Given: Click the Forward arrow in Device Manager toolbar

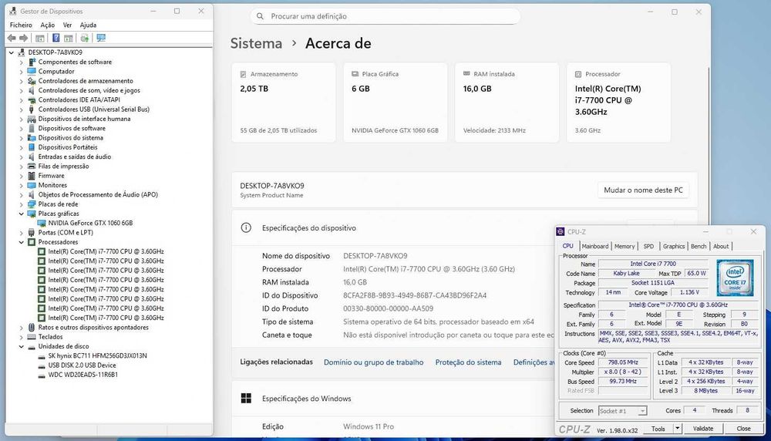Looking at the screenshot, I should 23,38.
